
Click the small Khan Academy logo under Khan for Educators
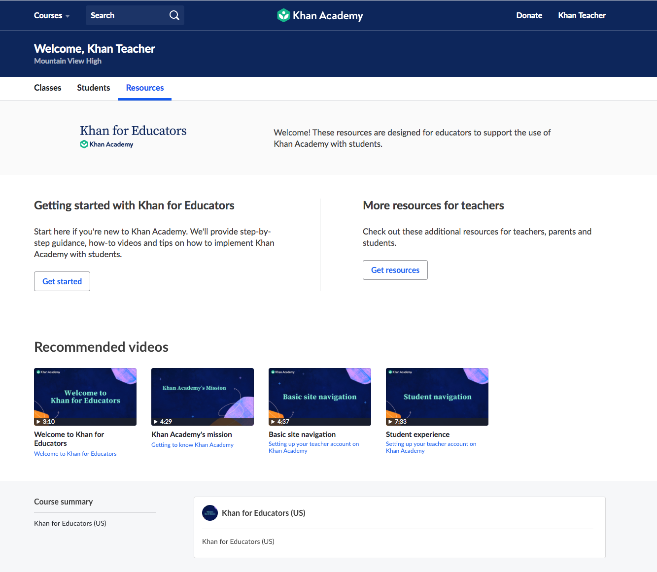pos(106,144)
